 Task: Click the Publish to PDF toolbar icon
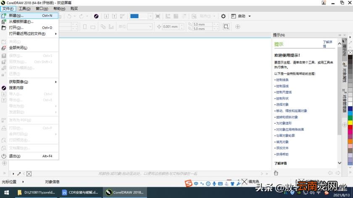[x=122, y=16]
